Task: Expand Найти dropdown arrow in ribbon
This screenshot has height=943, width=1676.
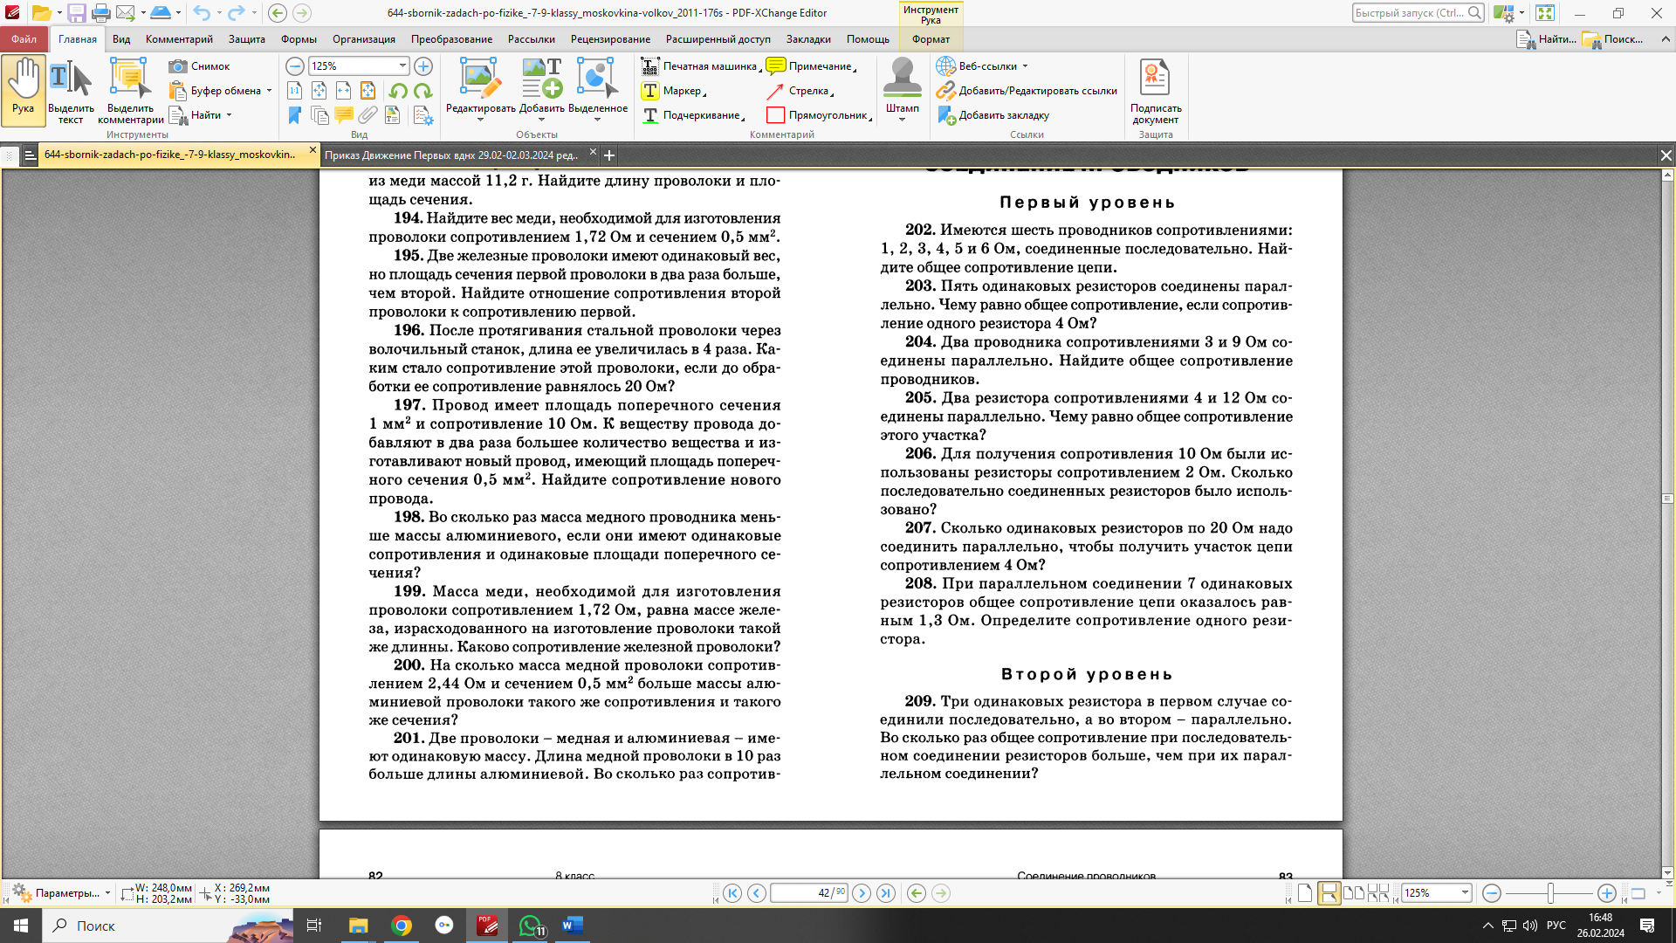Action: [229, 115]
